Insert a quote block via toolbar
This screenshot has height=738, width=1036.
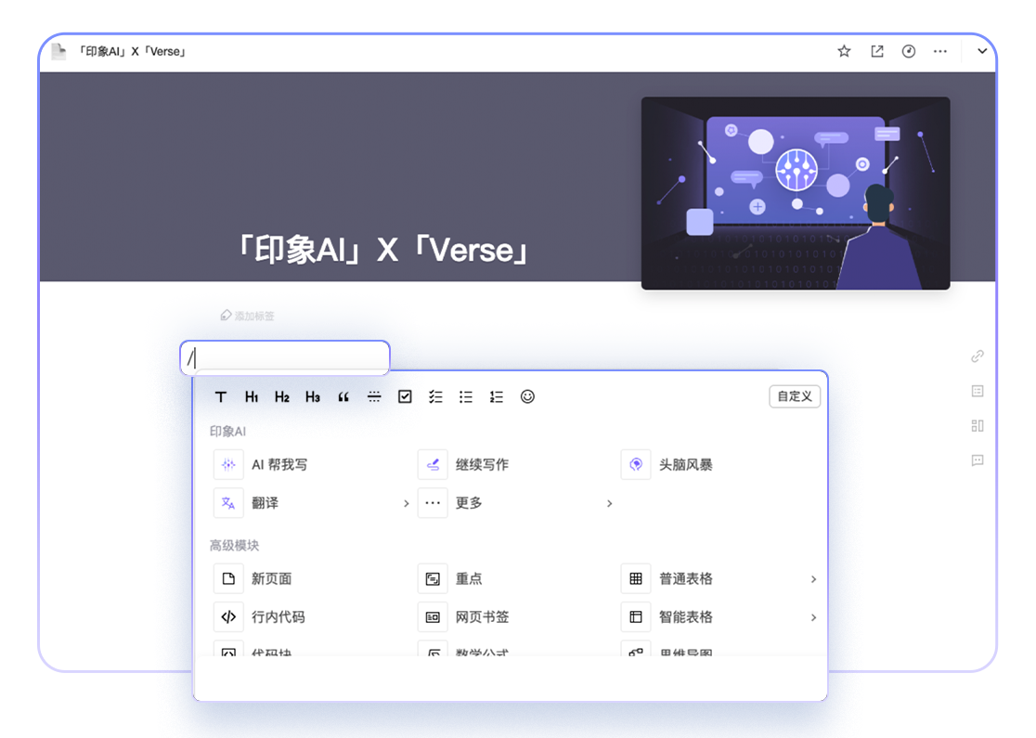(x=343, y=396)
